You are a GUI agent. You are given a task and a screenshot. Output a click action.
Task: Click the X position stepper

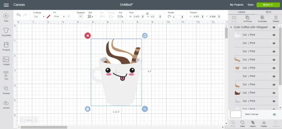[x=202, y=17]
